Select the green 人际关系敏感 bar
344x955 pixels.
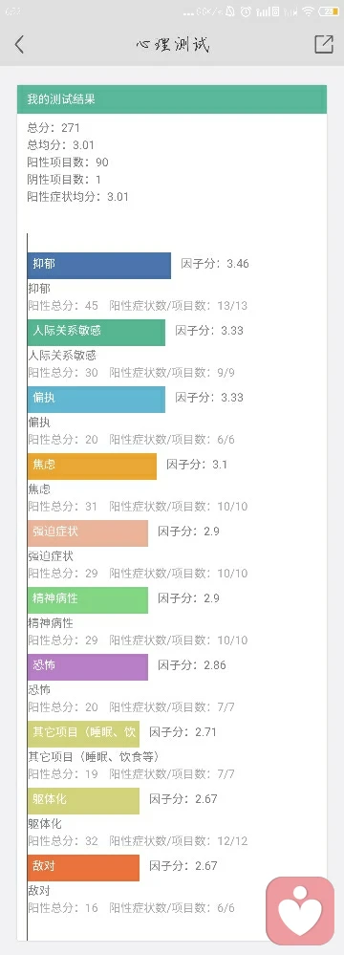pyautogui.click(x=97, y=333)
